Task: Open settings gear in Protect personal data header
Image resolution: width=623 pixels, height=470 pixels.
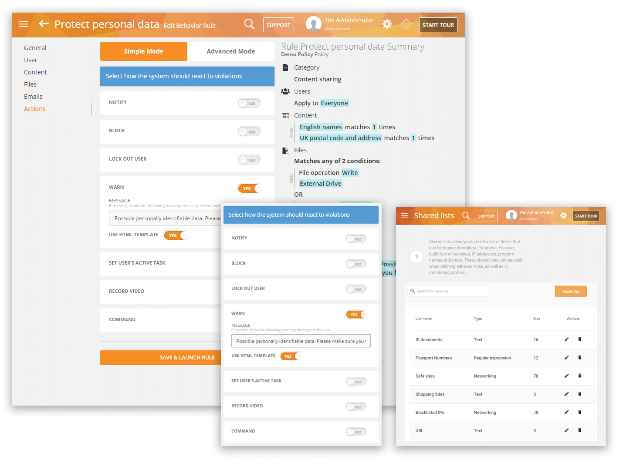Action: 387,24
